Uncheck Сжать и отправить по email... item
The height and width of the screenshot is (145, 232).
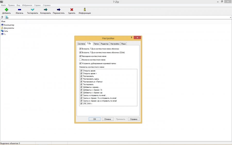(81, 95)
